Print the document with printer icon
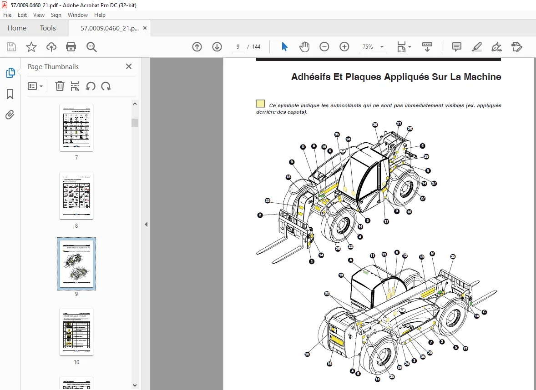This screenshot has width=536, height=390. click(x=71, y=47)
